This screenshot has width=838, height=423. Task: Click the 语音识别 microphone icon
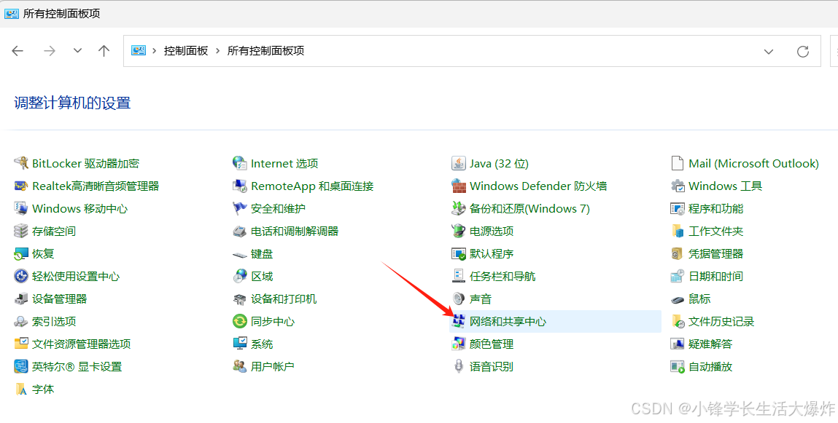click(x=459, y=366)
